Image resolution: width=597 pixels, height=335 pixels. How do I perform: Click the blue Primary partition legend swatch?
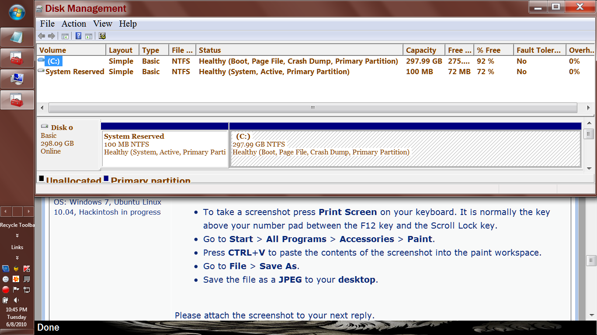(x=106, y=178)
